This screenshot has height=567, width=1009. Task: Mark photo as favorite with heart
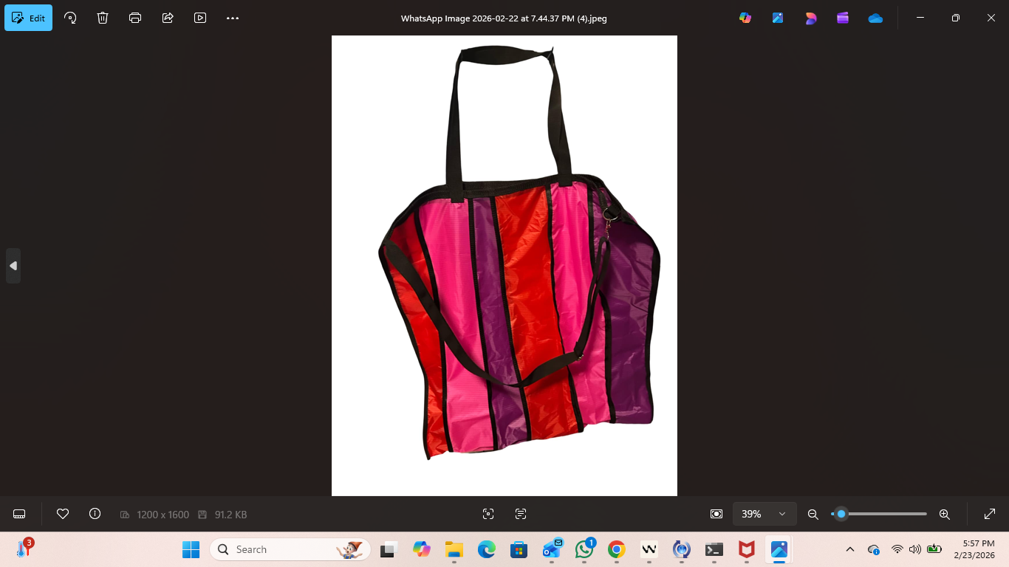tap(63, 514)
